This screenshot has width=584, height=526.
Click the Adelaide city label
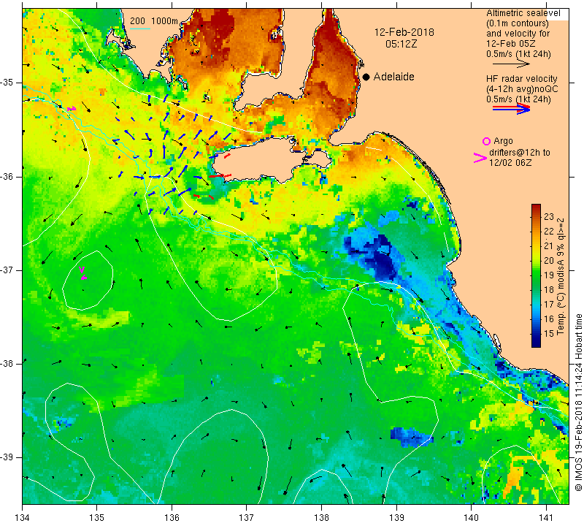pos(393,77)
